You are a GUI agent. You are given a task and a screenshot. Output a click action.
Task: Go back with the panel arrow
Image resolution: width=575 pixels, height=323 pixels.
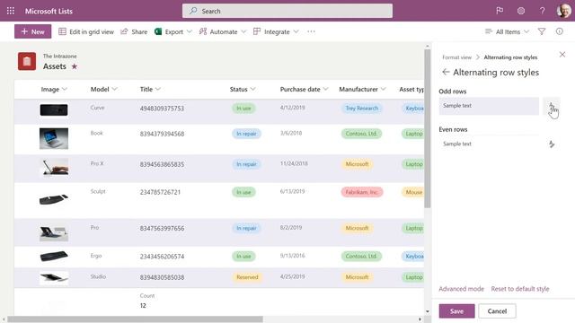(446, 72)
